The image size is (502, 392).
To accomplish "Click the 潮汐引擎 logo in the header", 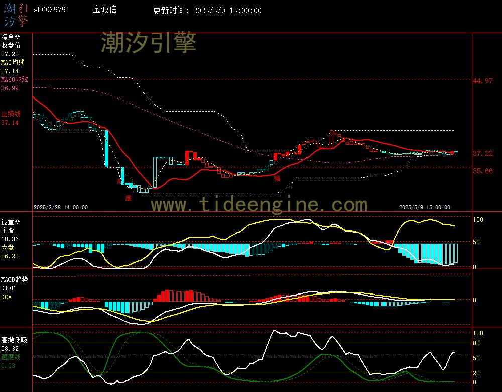I will point(16,15).
